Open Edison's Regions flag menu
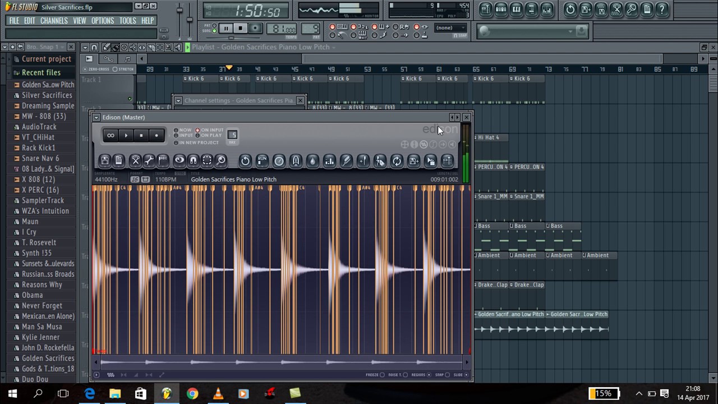Screen dimensions: 718x404 (163, 161)
